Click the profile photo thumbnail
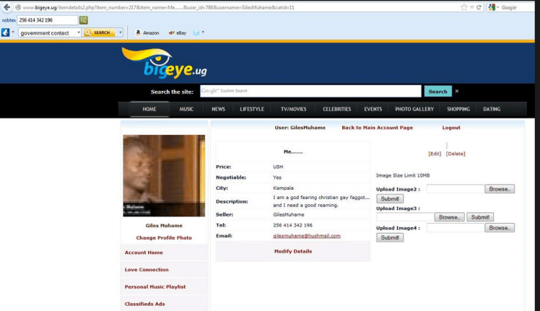Viewport: 540px width, 311px height. pos(164,175)
